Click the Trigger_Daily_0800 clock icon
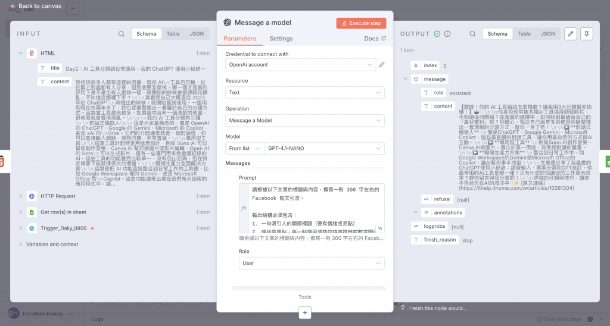Image resolution: width=610 pixels, height=326 pixels. pyautogui.click(x=32, y=228)
